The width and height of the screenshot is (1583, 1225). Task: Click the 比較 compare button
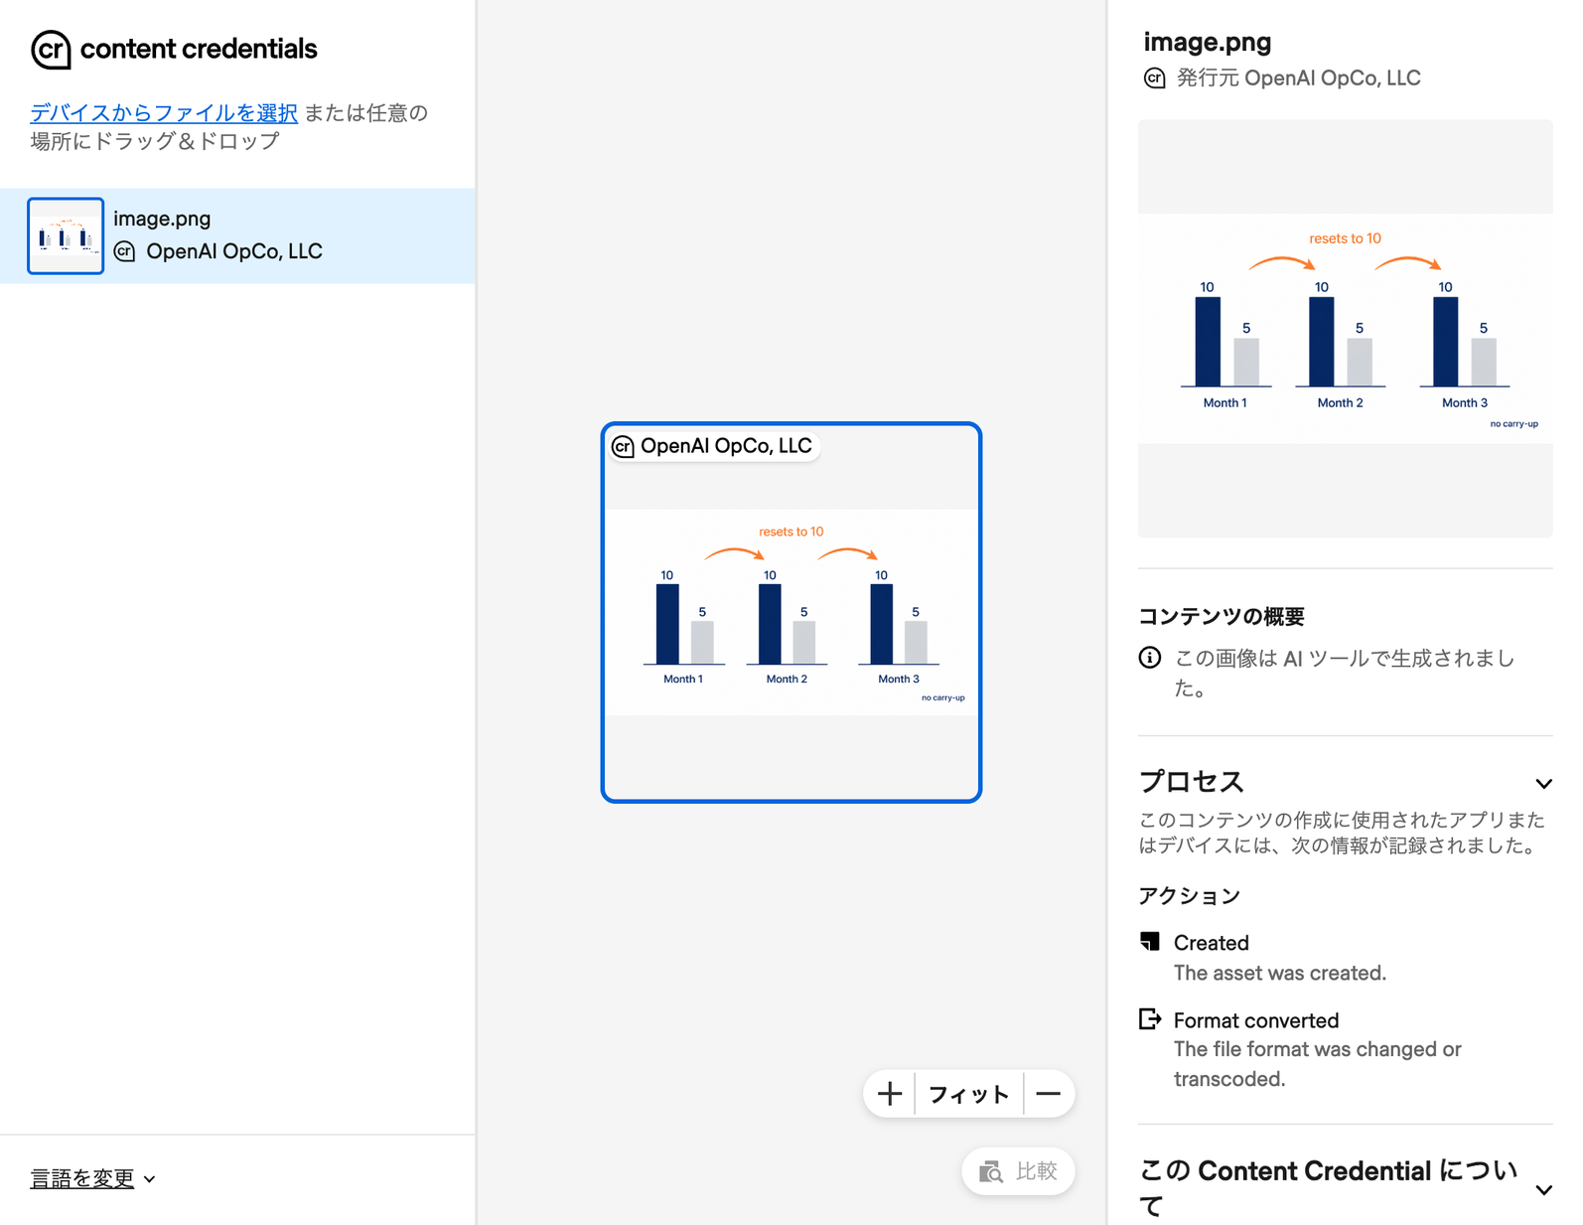(1018, 1171)
